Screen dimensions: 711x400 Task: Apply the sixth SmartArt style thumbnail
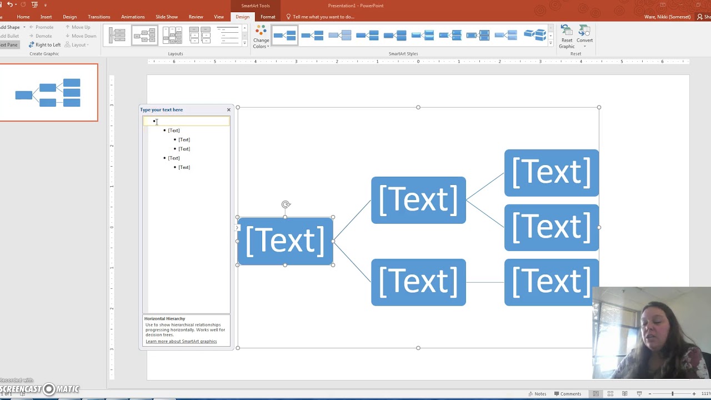pos(423,36)
